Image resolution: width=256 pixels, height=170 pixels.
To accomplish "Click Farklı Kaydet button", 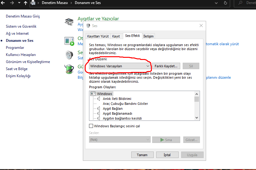I will (x=166, y=66).
